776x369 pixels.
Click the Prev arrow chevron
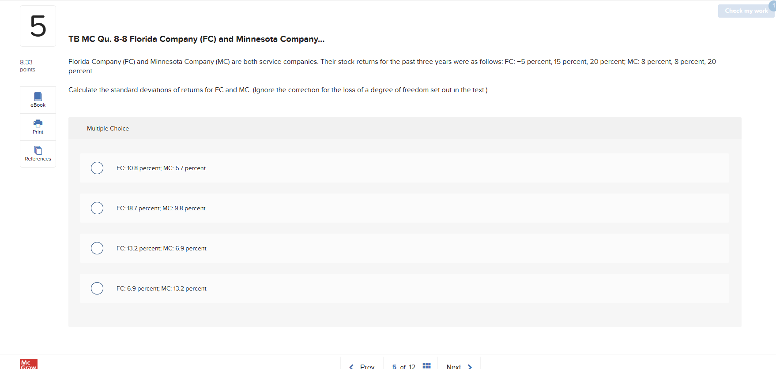[351, 367]
